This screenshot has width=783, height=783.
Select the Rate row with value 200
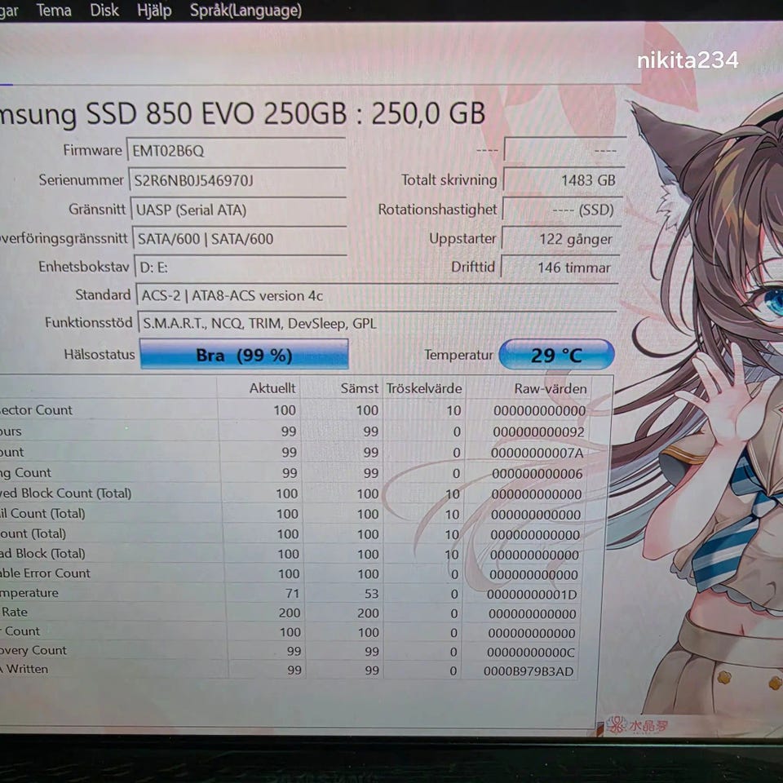(x=289, y=613)
